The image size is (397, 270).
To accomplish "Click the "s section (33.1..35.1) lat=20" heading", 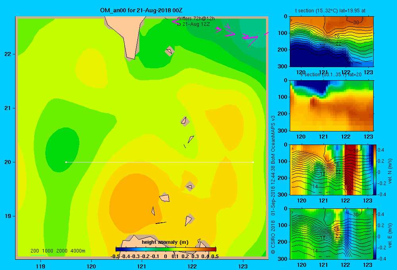I will (331, 75).
